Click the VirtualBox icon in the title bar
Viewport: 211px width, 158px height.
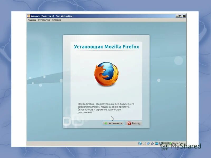tap(29, 16)
